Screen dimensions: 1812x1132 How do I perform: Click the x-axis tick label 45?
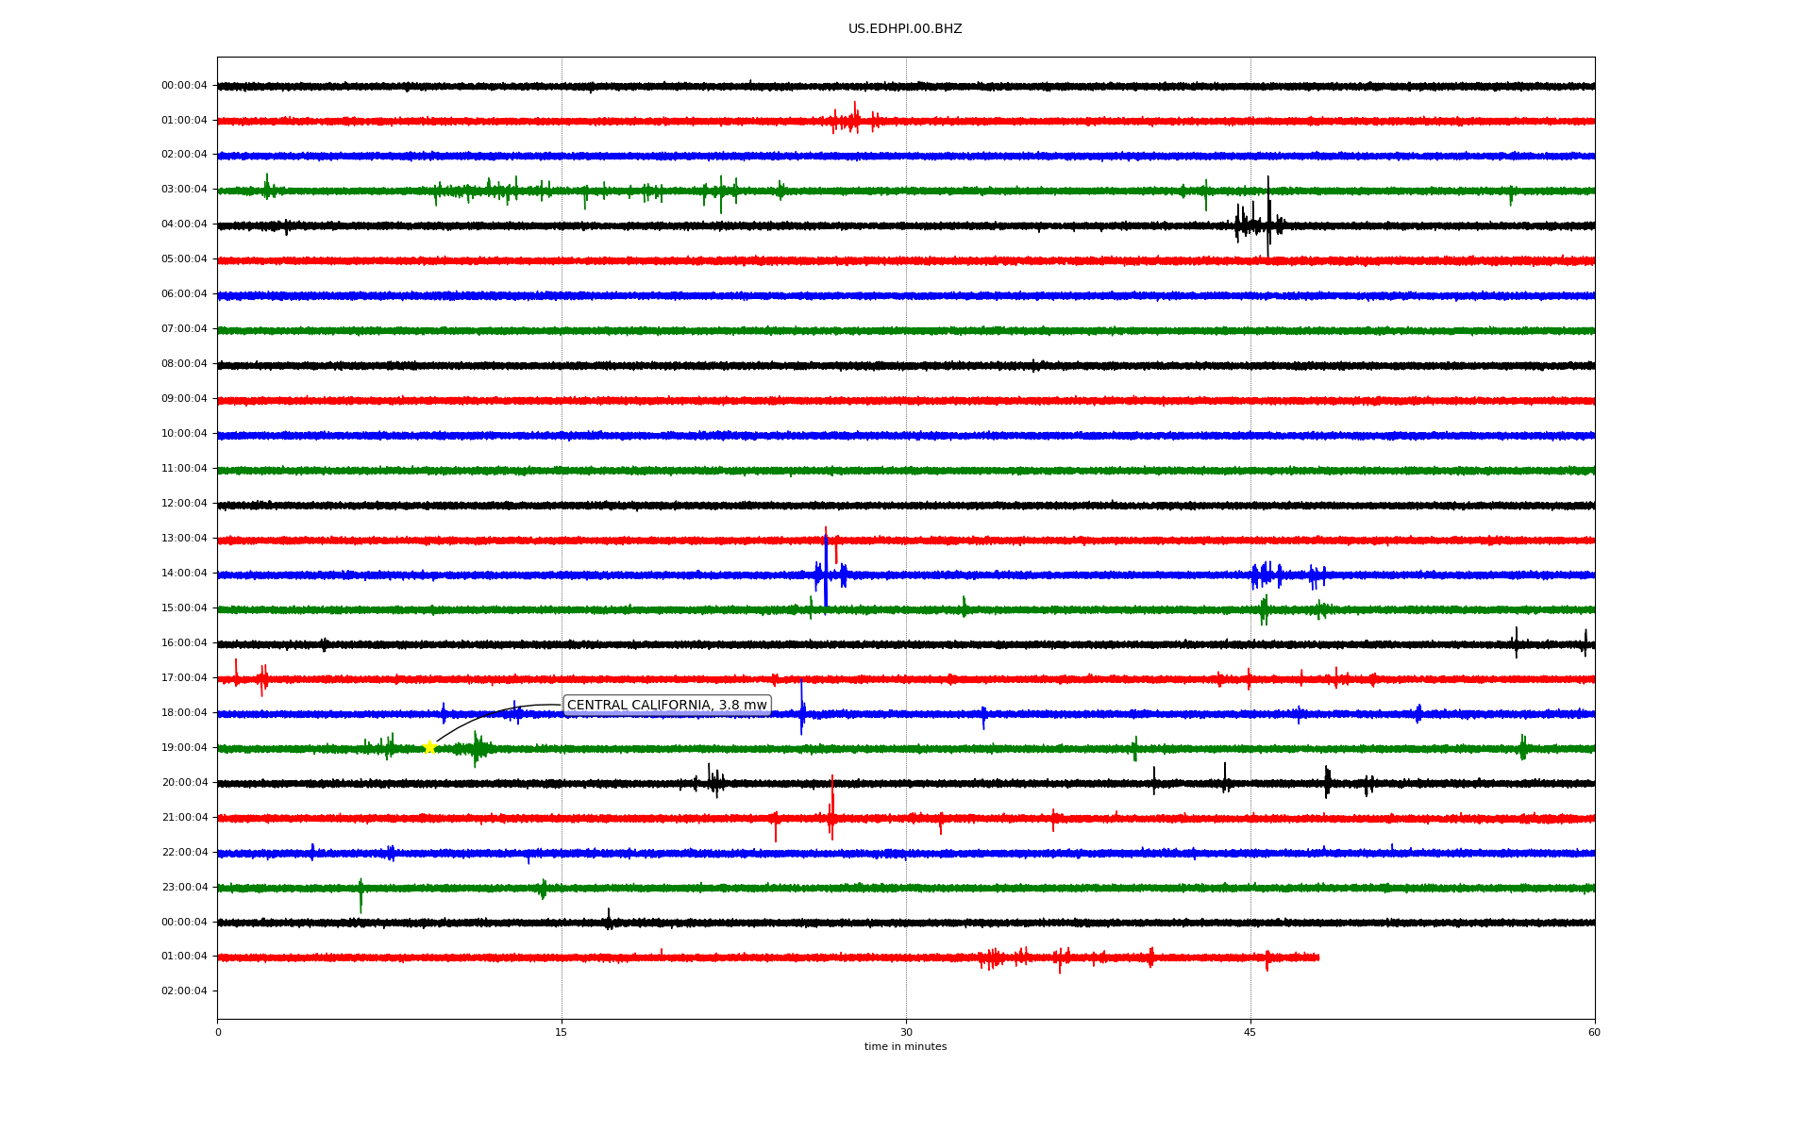click(1250, 1033)
